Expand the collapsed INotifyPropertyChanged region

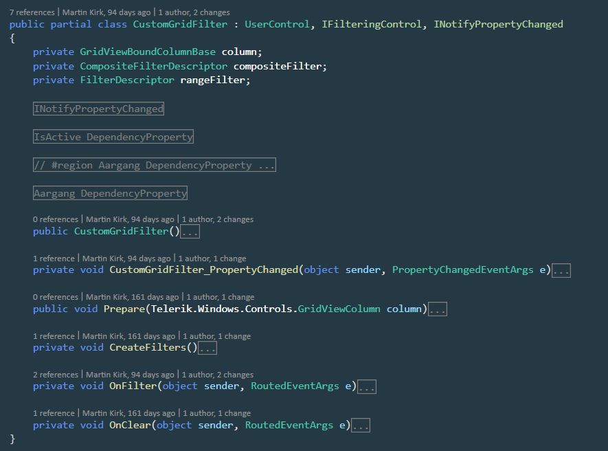(x=98, y=109)
